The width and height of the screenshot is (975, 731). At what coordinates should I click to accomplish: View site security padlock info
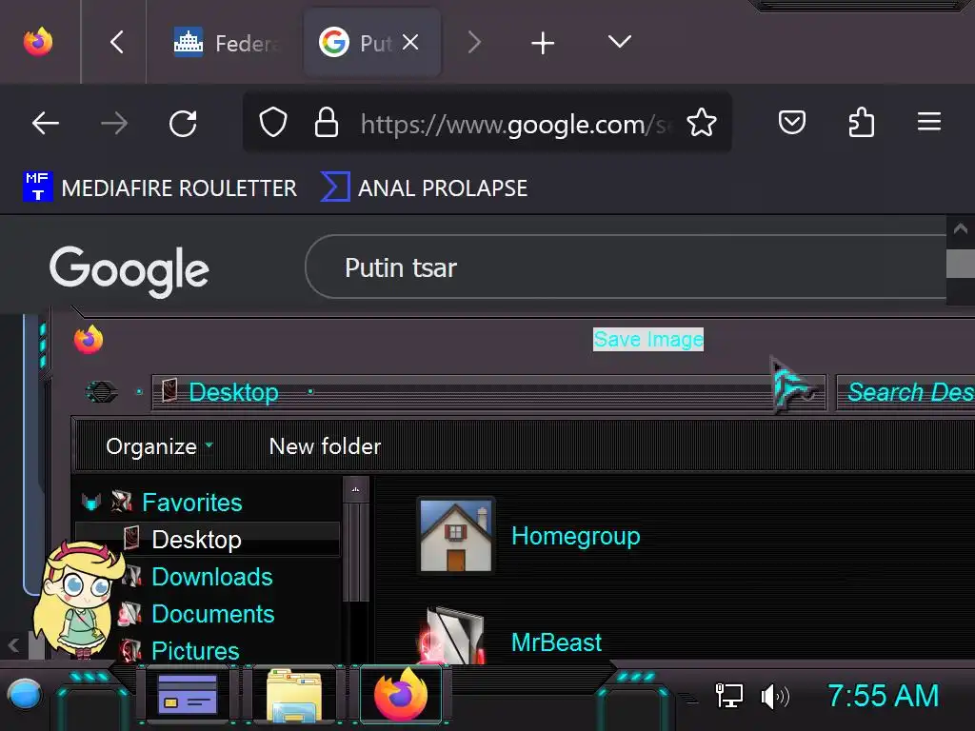[x=326, y=122]
